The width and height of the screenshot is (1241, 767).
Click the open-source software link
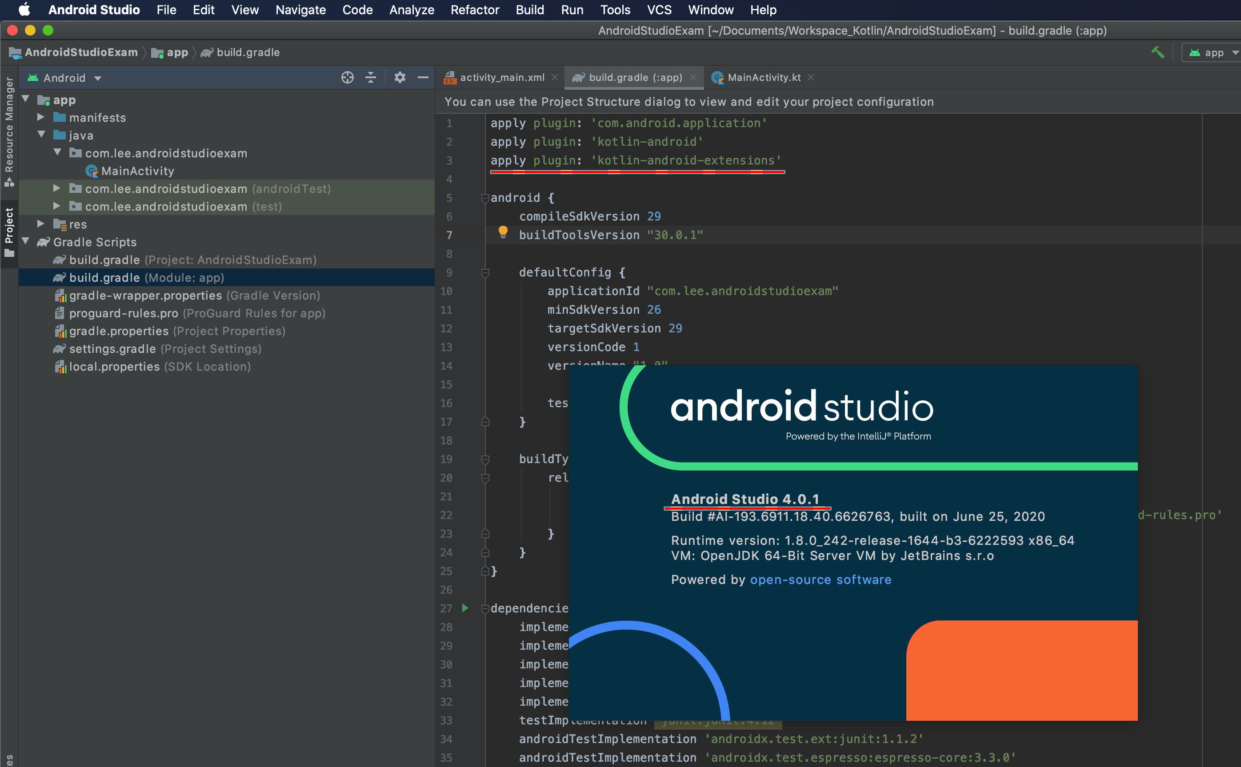(x=820, y=579)
